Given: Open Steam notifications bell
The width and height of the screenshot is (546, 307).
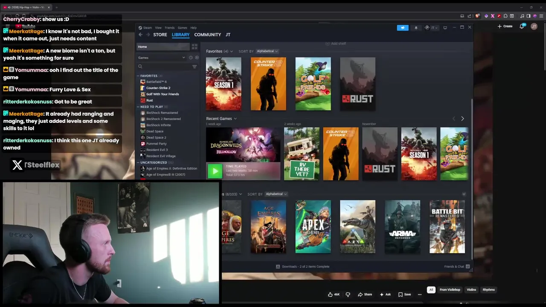Looking at the screenshot, I should (x=416, y=28).
